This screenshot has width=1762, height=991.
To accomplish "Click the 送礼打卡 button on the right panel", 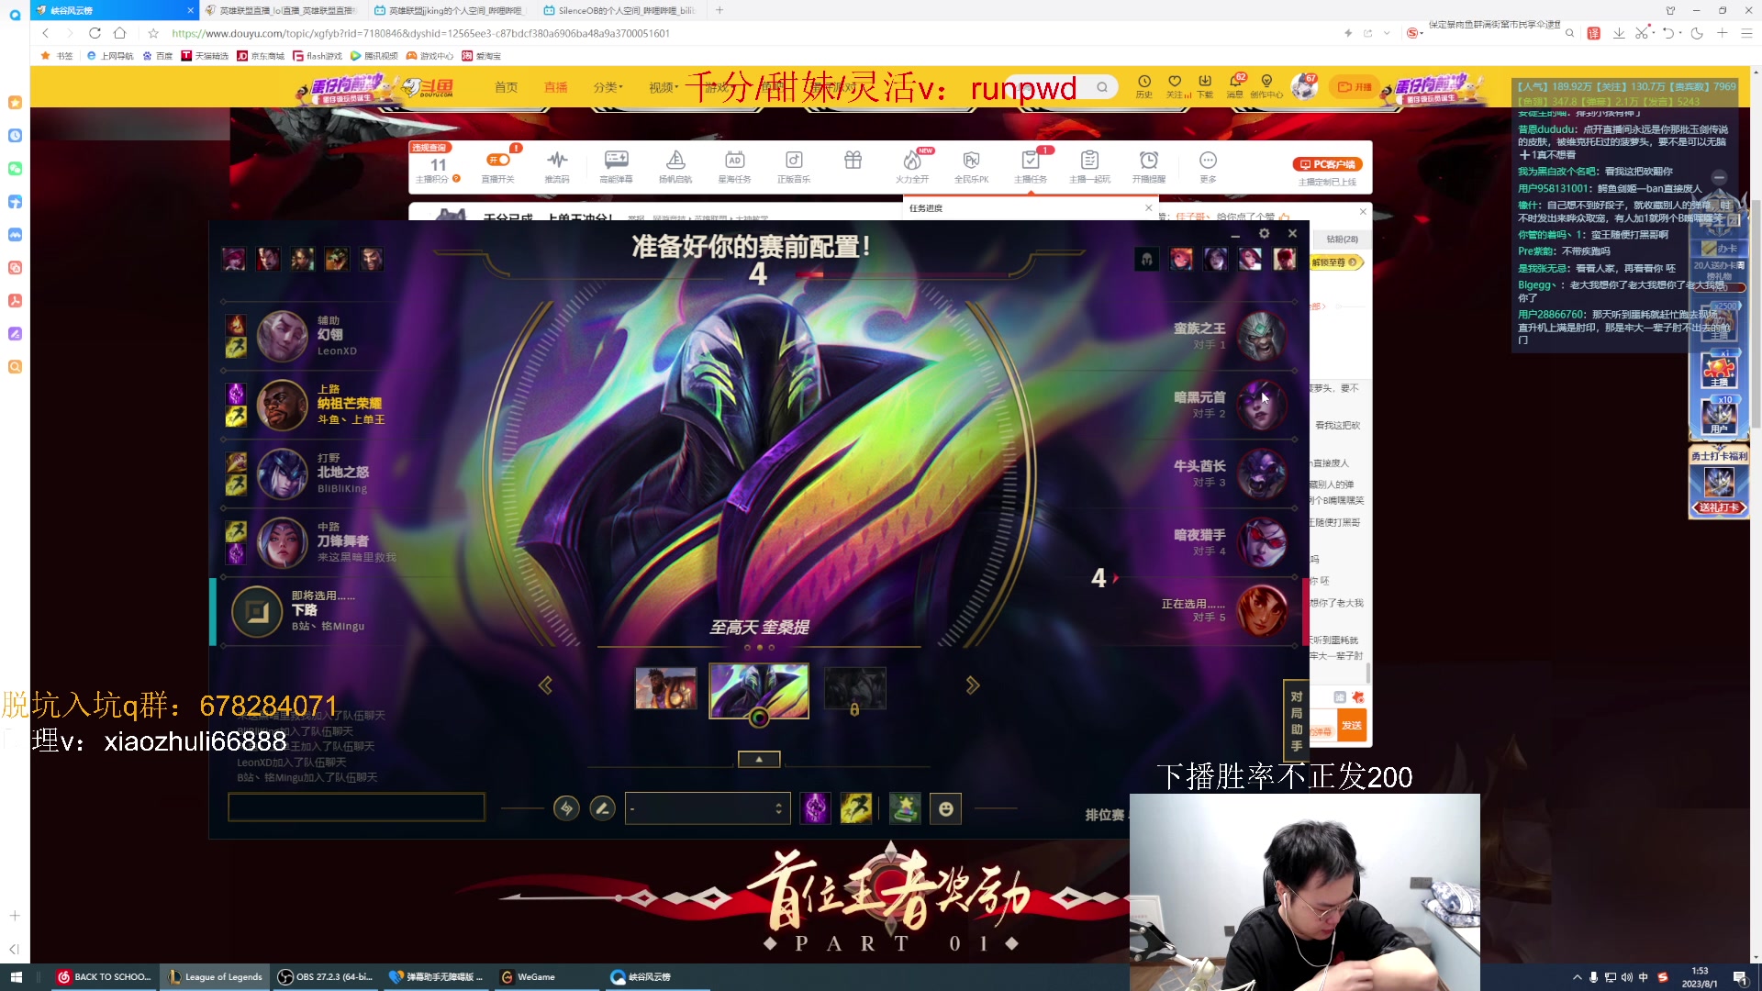I will (1719, 507).
